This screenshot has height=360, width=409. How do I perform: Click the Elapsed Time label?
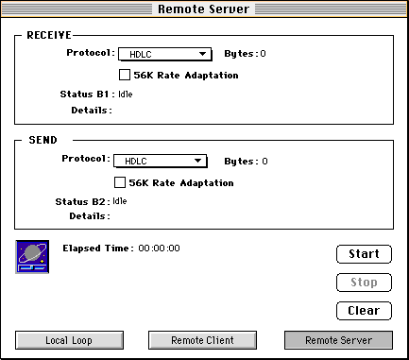98,249
